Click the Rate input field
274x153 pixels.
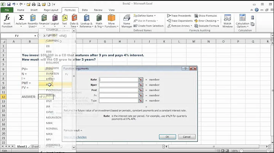(119, 80)
